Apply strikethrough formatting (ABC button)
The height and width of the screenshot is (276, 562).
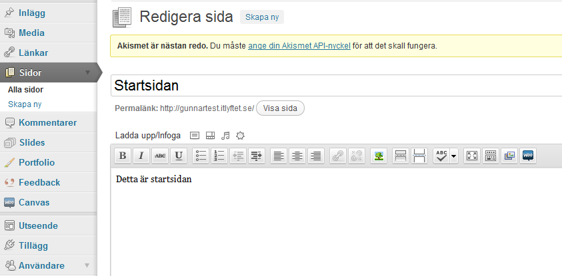pos(160,156)
